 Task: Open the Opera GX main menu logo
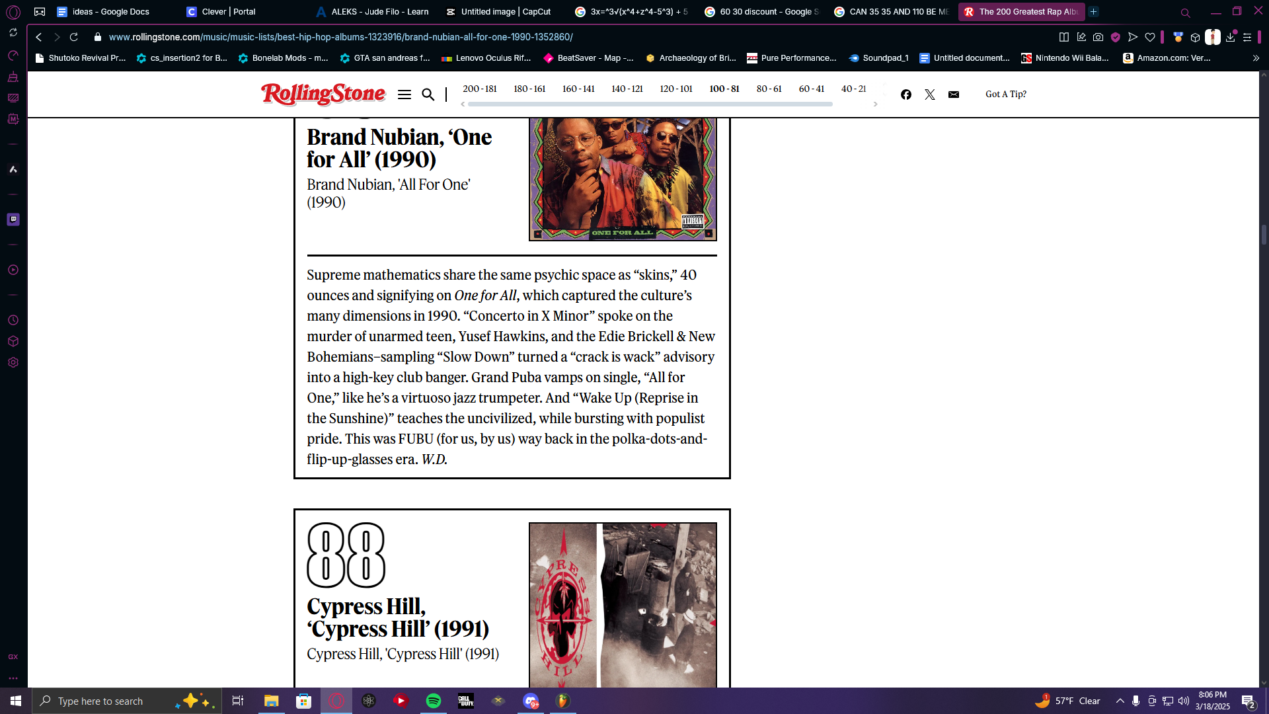coord(13,12)
